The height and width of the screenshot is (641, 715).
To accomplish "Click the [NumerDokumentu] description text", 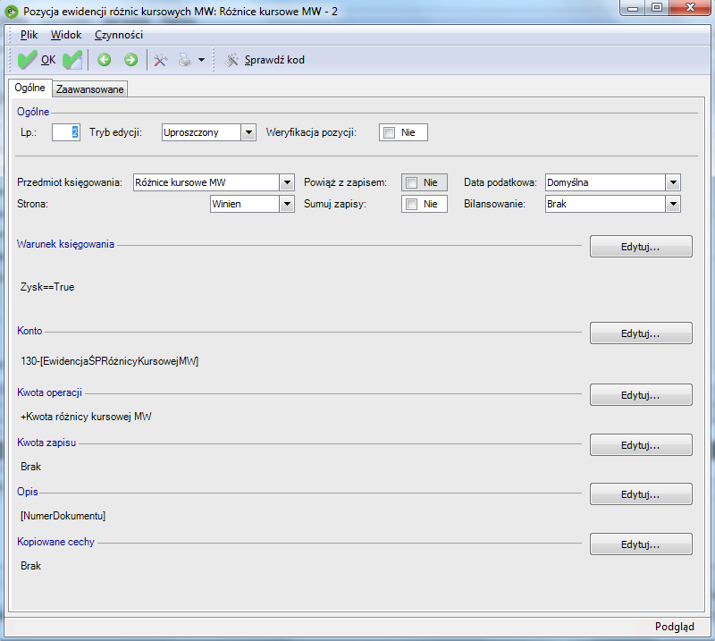I will click(63, 516).
